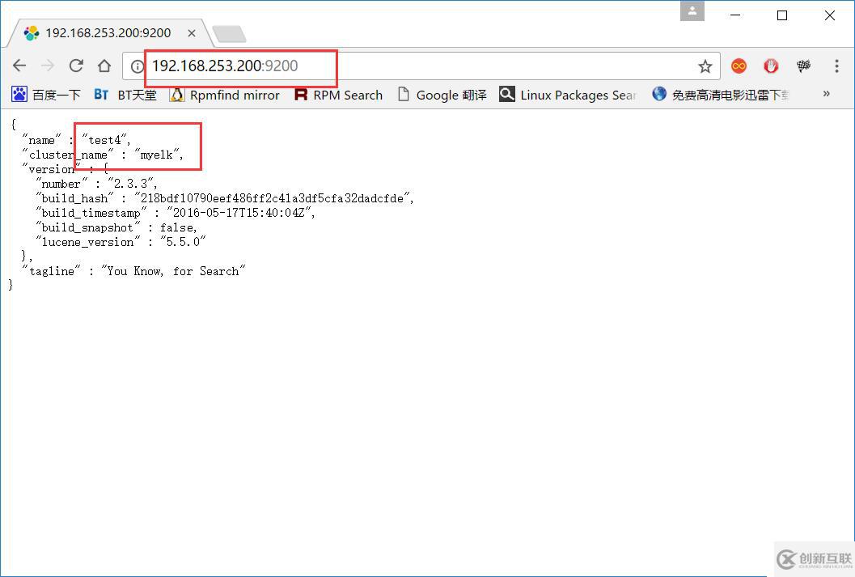The width and height of the screenshot is (855, 577).
Task: Click the lucene_version "5.5.0" value
Action: [x=183, y=242]
